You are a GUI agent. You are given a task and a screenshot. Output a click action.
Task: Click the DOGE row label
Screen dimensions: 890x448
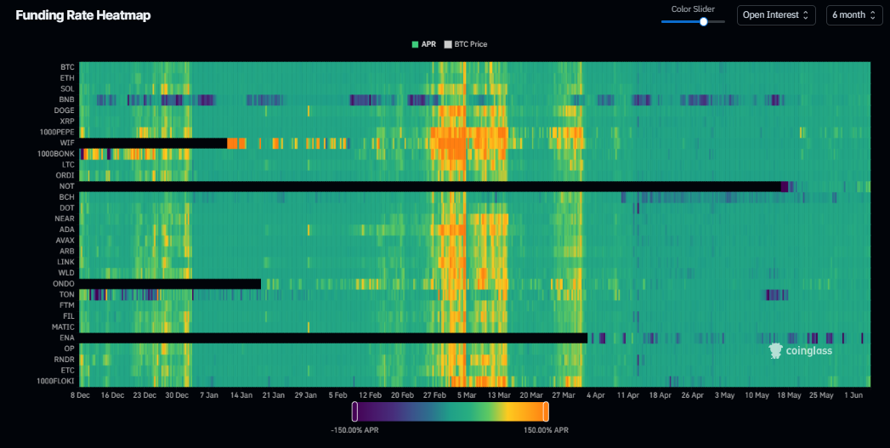64,111
